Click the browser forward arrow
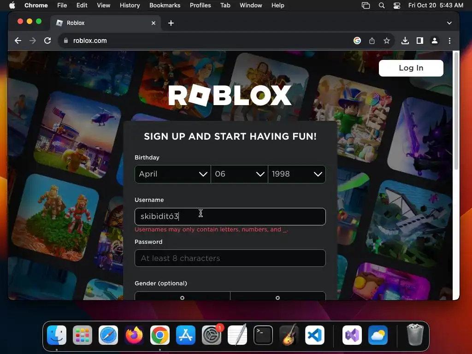This screenshot has width=472, height=354. [33, 41]
